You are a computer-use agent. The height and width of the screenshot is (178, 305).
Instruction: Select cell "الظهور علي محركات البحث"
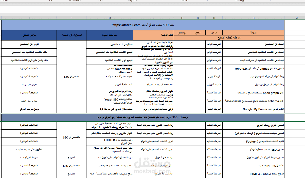pos(29,149)
